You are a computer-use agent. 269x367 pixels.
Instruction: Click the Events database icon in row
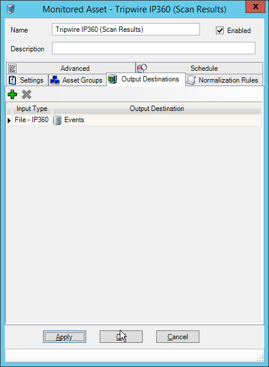coord(57,120)
